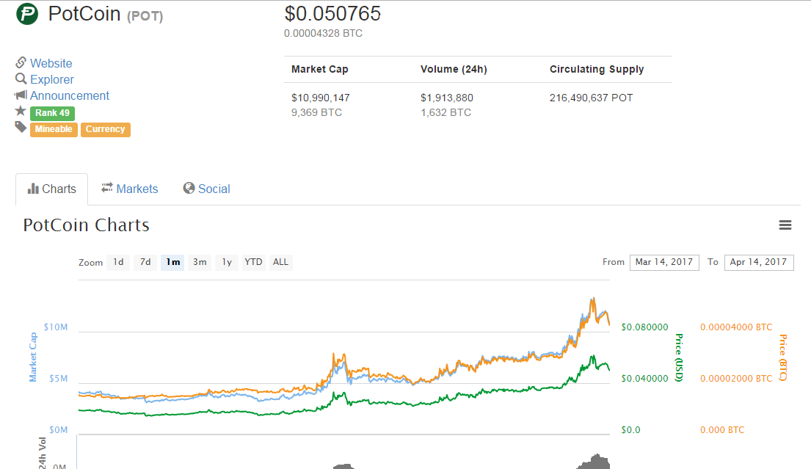Open the chart hamburger menu
The width and height of the screenshot is (811, 469).
tap(785, 225)
